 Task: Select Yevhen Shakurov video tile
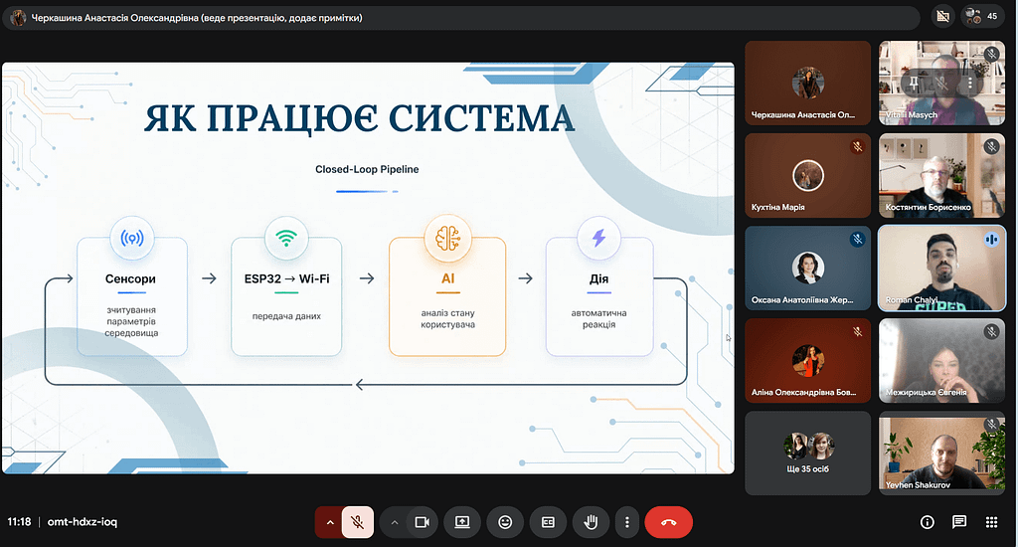(x=942, y=454)
